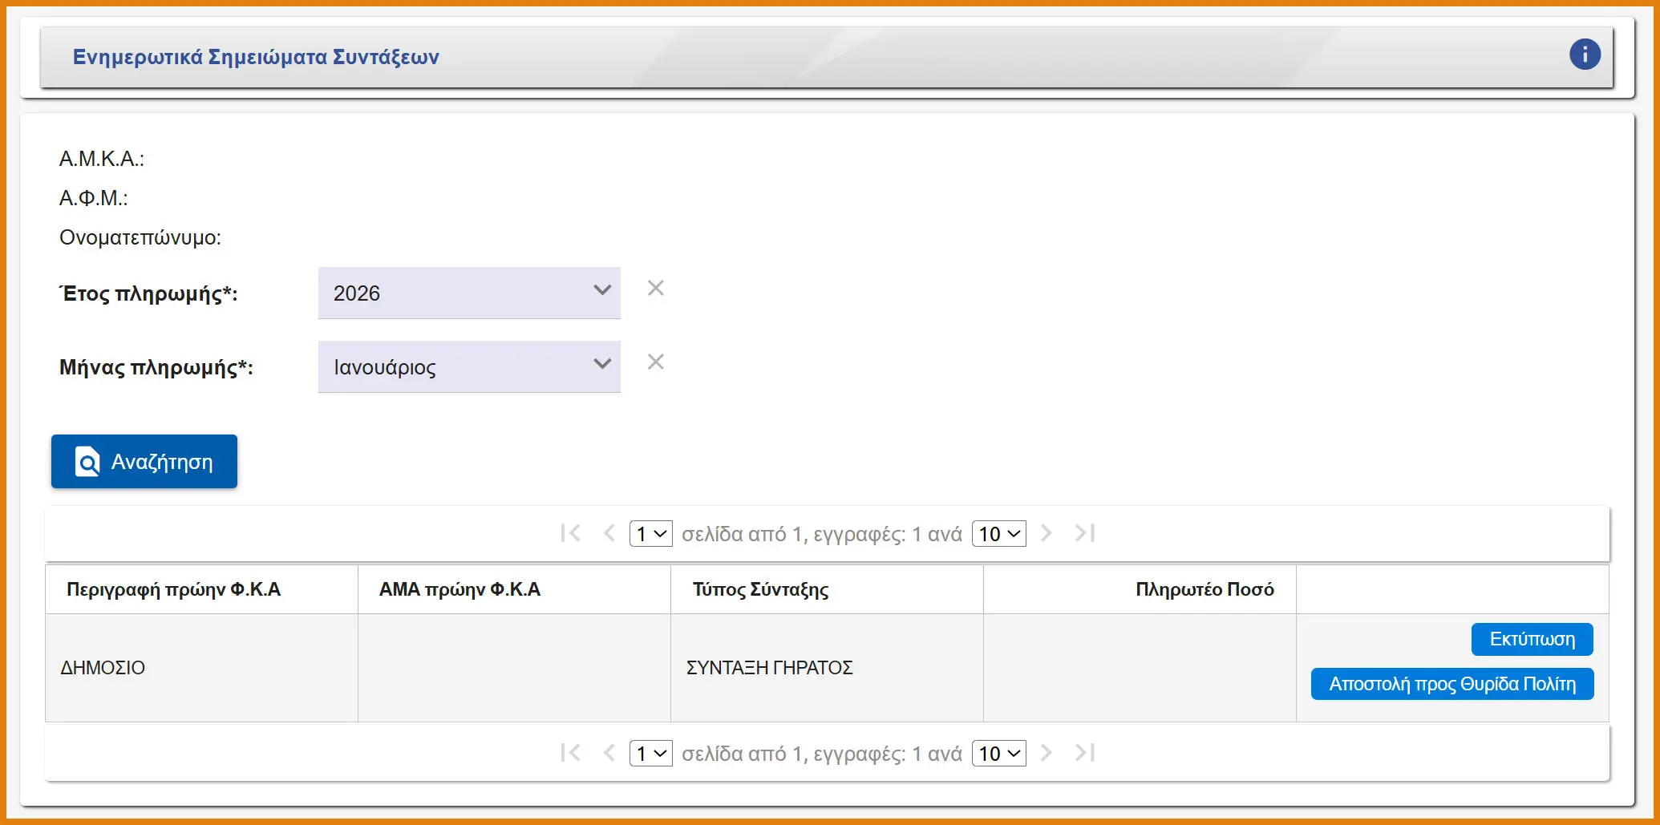Sort by Πληρωτέο Ποσό column header

(1205, 589)
